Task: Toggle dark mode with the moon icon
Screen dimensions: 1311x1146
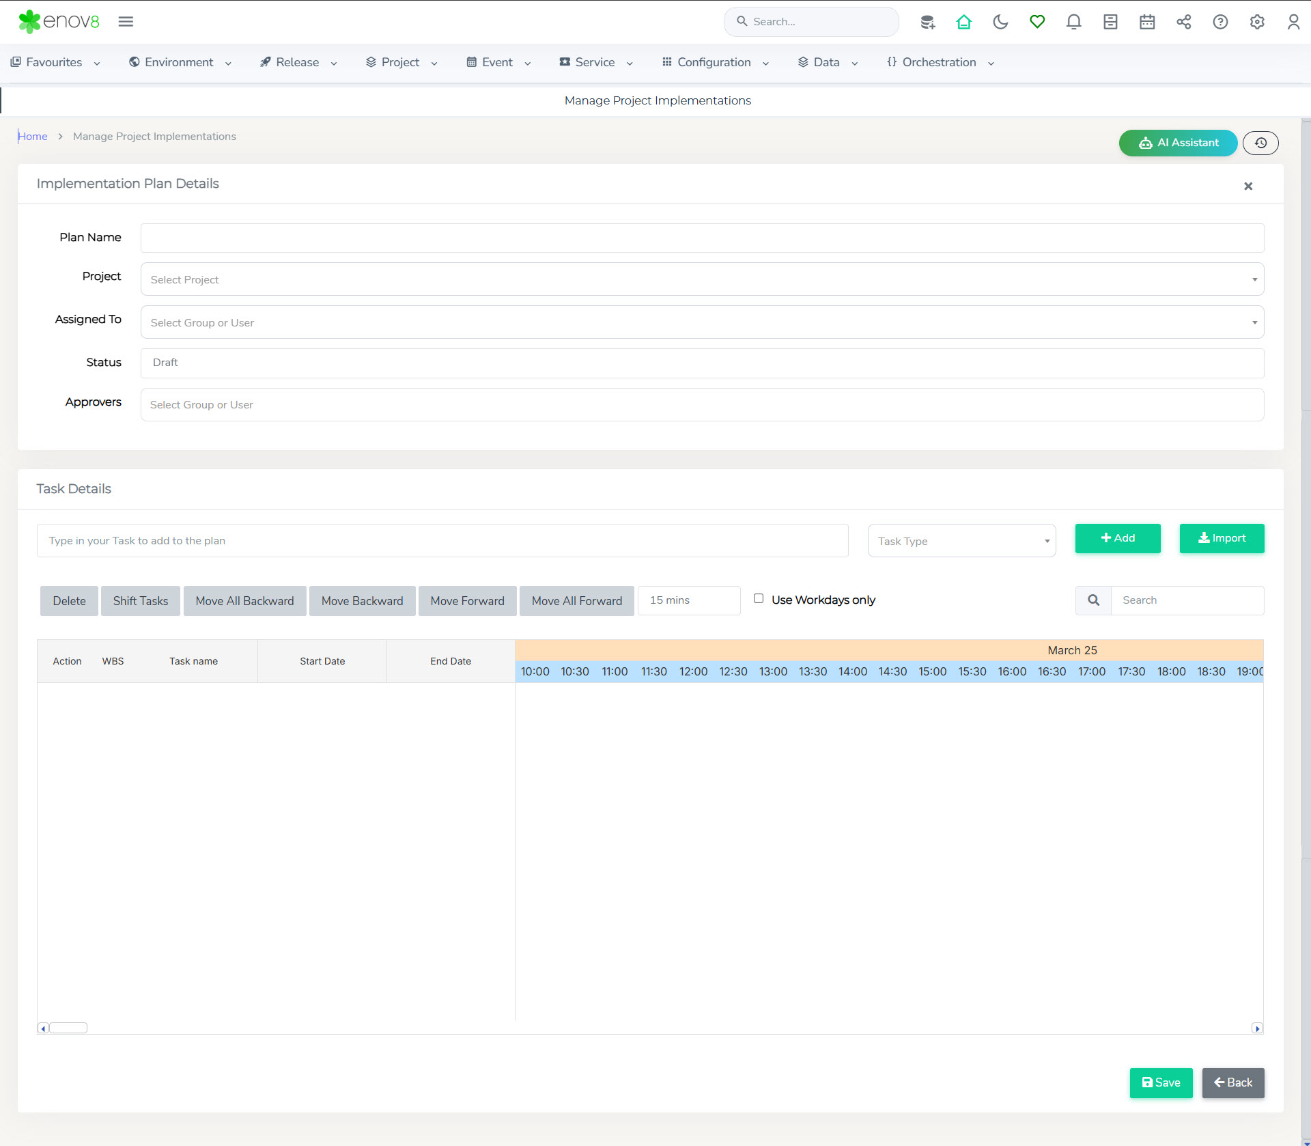Action: [x=1000, y=22]
